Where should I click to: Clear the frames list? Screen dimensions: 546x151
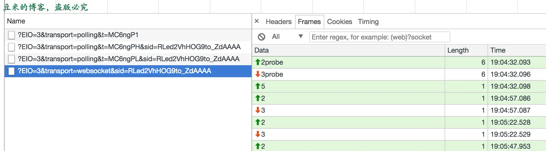click(261, 37)
